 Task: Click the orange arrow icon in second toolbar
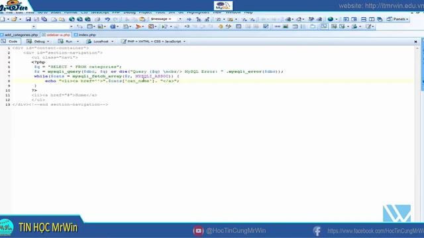[138, 26]
